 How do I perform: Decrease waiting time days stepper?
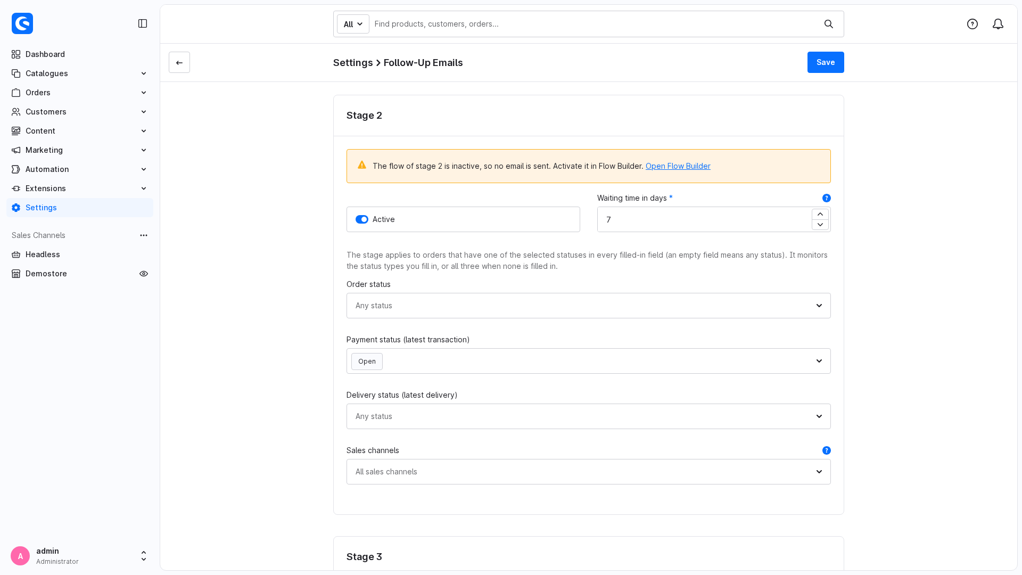pyautogui.click(x=820, y=225)
